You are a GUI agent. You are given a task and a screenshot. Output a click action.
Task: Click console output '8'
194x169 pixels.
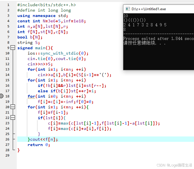point(125,29)
